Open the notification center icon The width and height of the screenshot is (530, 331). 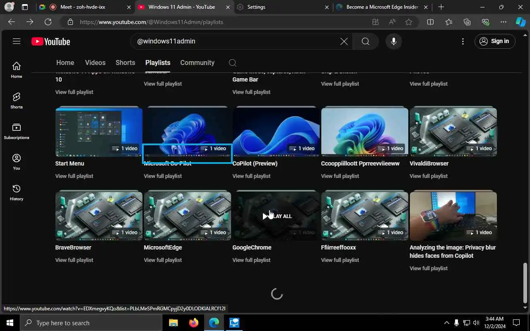[x=516, y=323]
